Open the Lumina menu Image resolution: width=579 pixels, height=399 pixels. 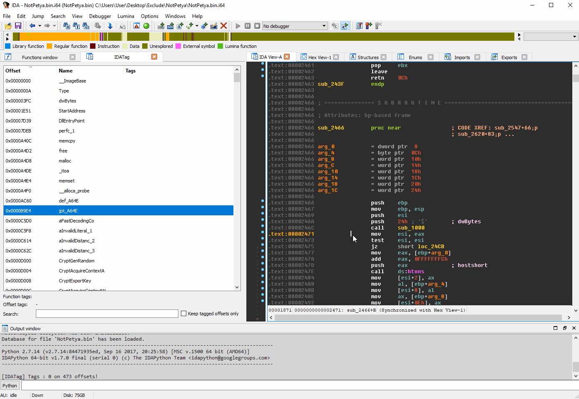tap(125, 16)
